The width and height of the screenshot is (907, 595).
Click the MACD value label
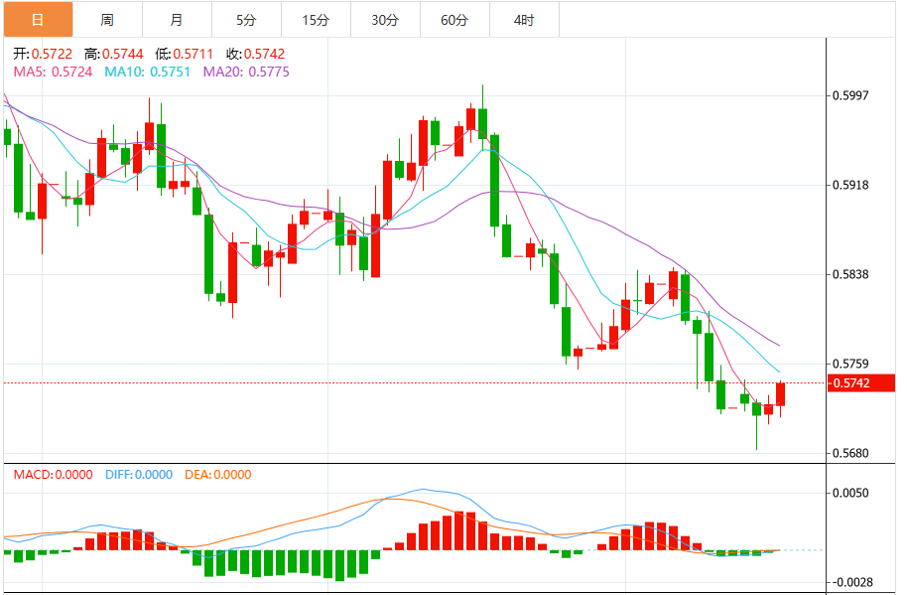tap(53, 475)
